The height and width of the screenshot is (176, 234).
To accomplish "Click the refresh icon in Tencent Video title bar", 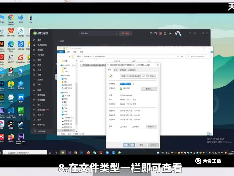I will [190, 33].
